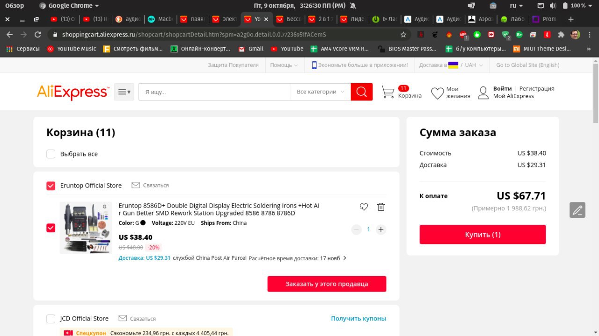Viewport: 599px width, 336px height.
Task: Expand the Помощь dropdown
Action: pos(284,65)
